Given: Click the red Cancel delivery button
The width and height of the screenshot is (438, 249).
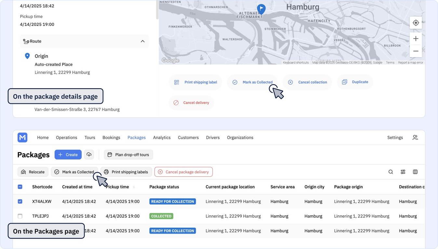Looking at the screenshot, I should coord(191,103).
